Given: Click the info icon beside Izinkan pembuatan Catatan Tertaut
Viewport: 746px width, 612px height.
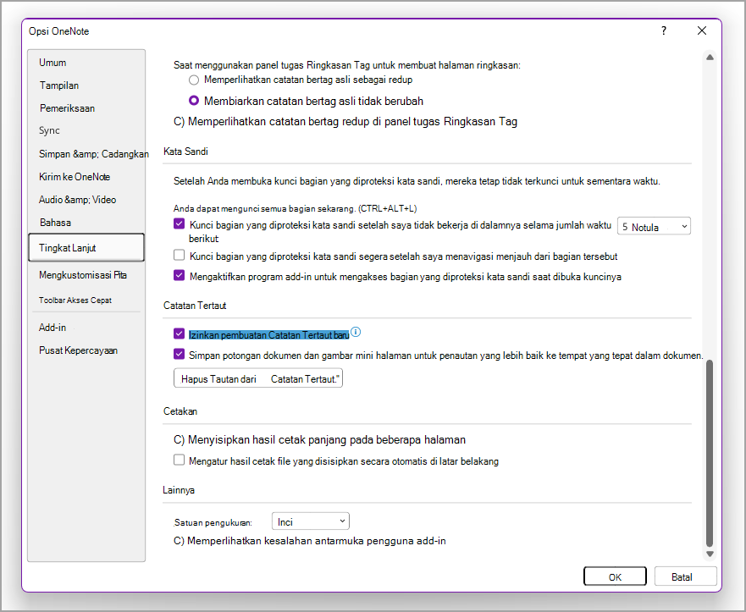Looking at the screenshot, I should 356,332.
